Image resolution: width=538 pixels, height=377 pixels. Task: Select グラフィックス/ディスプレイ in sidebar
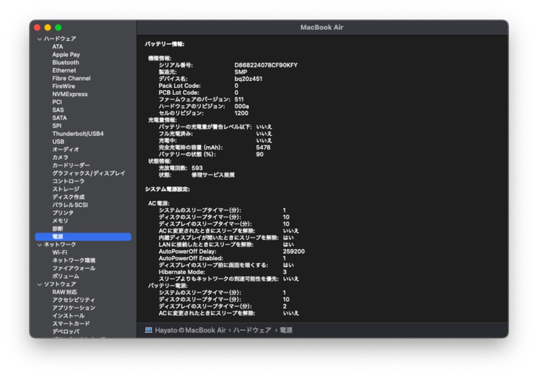[x=88, y=173]
